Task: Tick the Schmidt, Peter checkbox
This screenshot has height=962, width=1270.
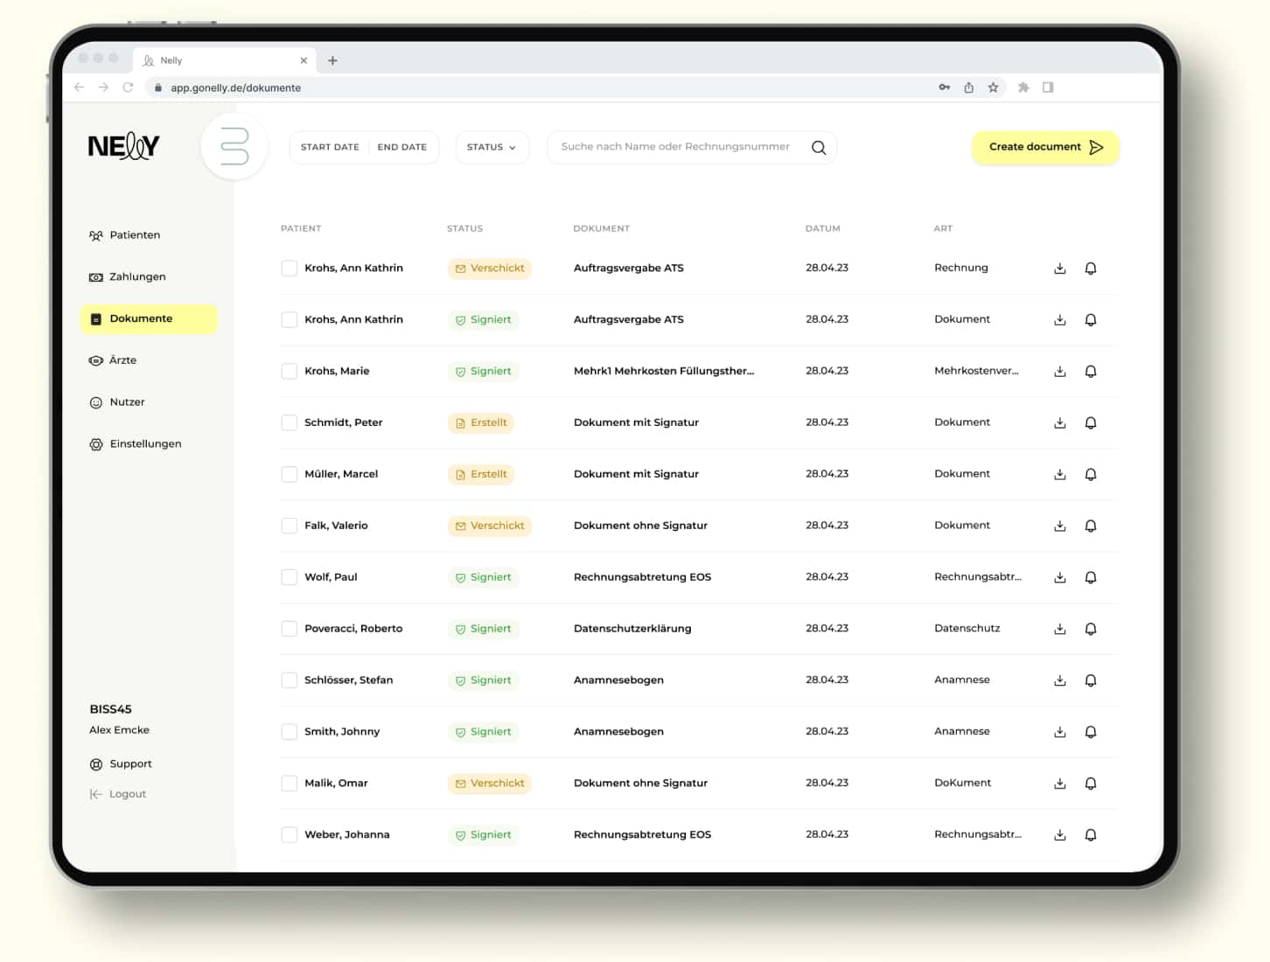Action: click(289, 423)
